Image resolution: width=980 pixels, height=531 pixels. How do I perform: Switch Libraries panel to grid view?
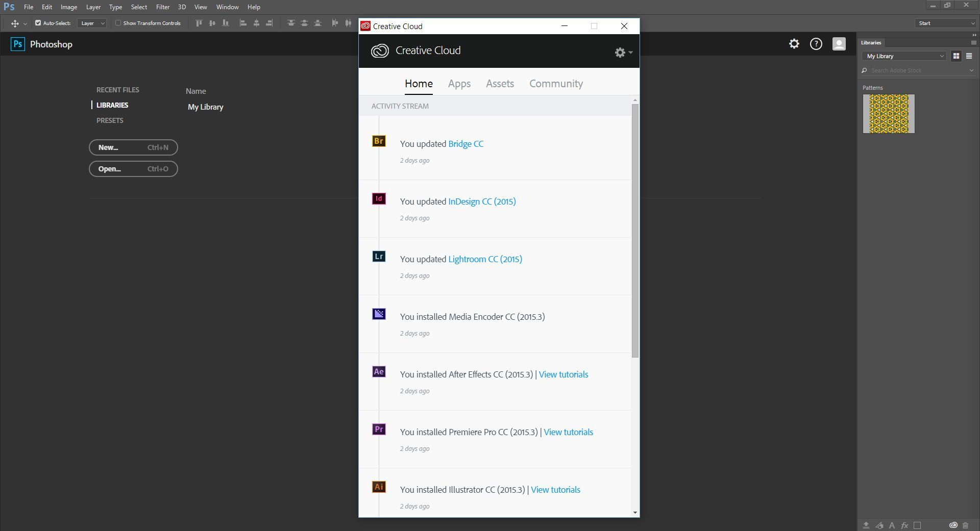pos(956,56)
